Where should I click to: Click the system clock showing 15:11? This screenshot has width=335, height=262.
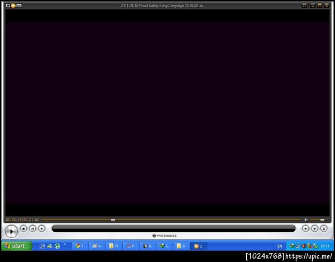point(325,246)
